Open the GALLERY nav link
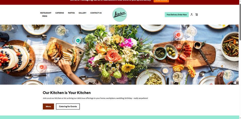 82,13
